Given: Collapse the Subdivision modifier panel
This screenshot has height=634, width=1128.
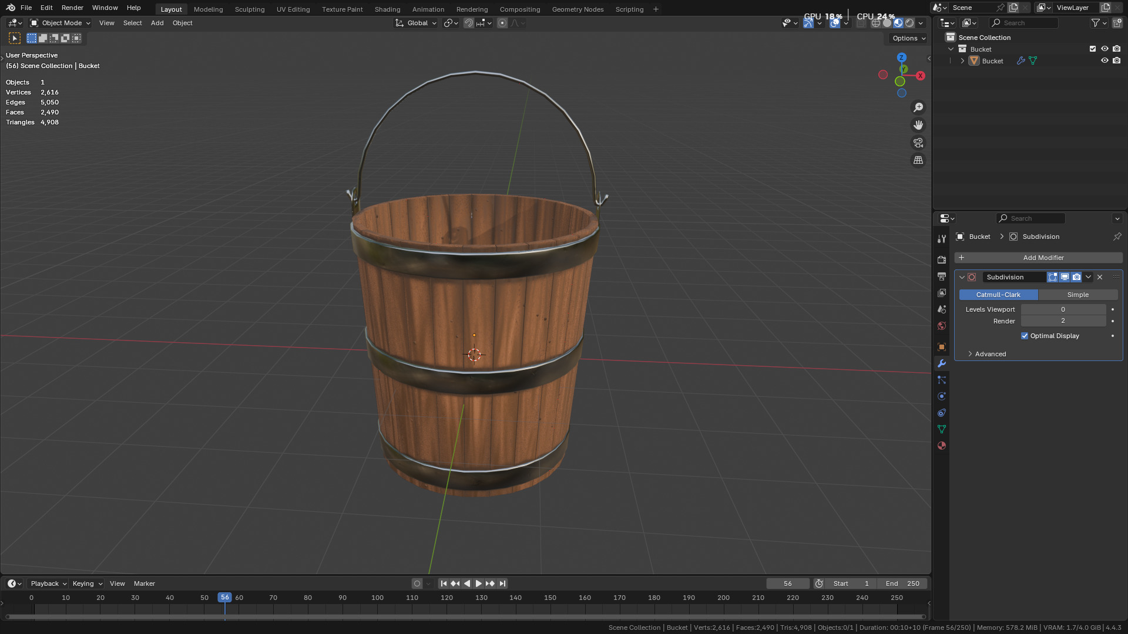Looking at the screenshot, I should [962, 277].
